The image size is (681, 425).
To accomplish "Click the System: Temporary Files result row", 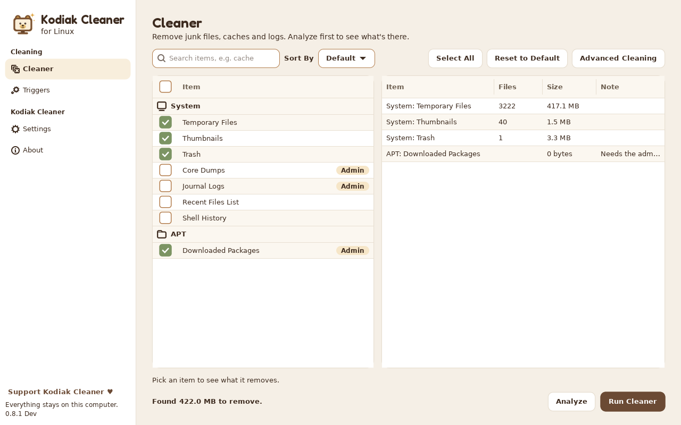I will click(523, 106).
